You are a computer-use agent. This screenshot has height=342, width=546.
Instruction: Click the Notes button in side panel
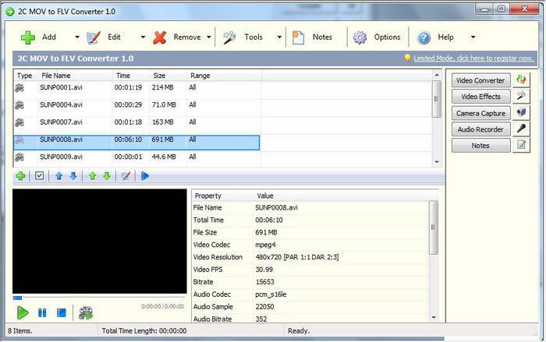(481, 146)
